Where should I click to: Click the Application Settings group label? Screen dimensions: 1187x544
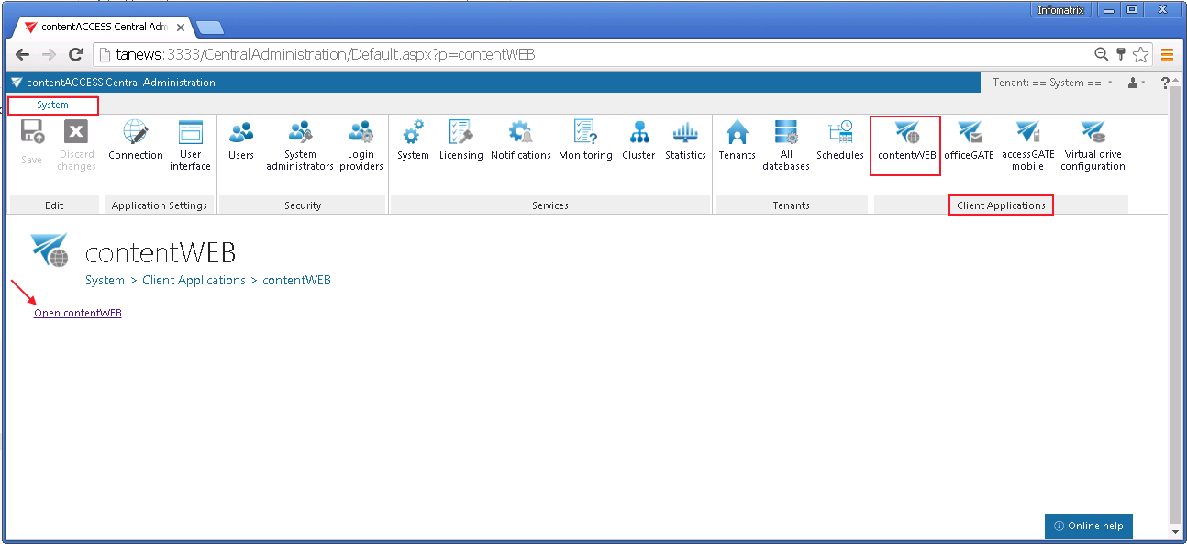pos(160,205)
